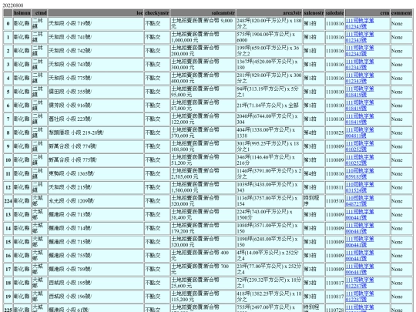Open the 010252 case link in row 10
The height and width of the screenshot is (312, 416).
coord(360,160)
